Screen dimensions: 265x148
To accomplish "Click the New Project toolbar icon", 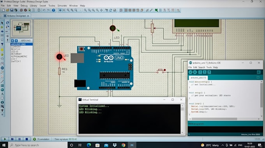I will [4, 10].
